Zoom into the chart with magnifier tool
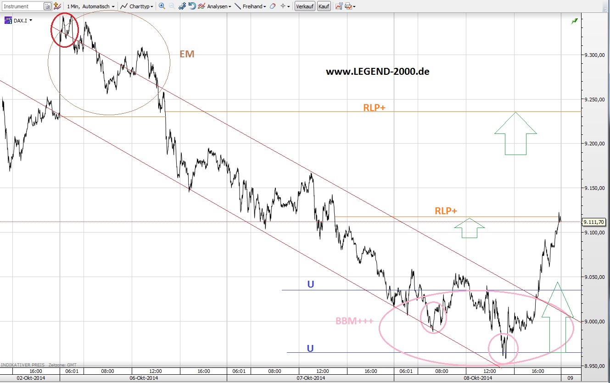 [x=161, y=6]
